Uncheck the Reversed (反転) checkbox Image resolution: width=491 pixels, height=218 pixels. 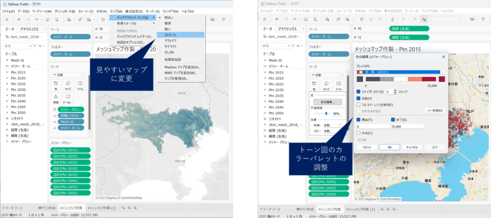[359, 98]
